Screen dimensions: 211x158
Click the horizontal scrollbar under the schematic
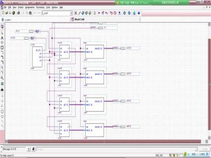pos(104,141)
